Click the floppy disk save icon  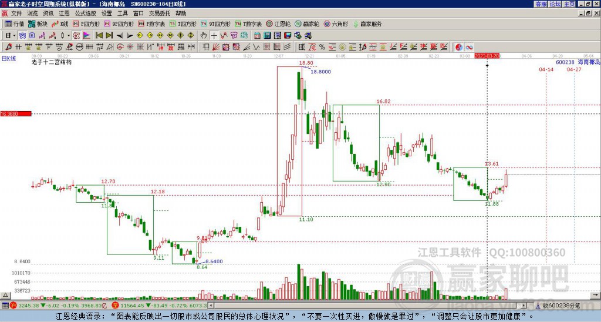[x=288, y=36]
